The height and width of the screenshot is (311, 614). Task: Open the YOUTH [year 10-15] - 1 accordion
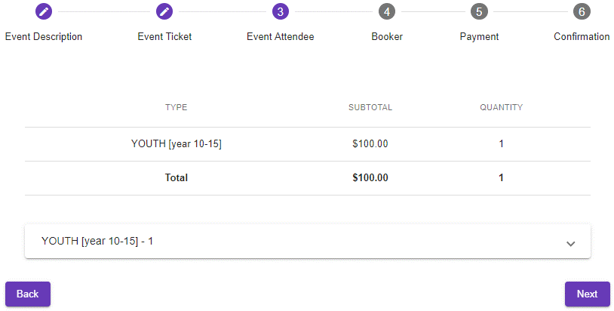308,242
